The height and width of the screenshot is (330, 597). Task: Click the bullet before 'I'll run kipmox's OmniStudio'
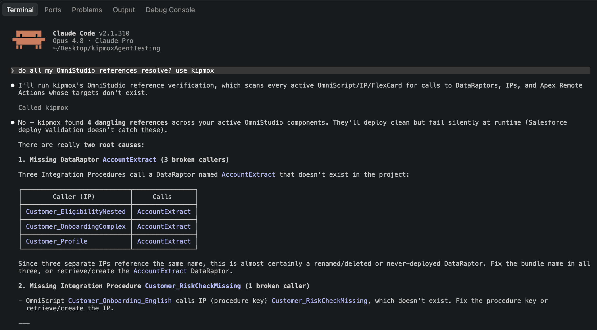pyautogui.click(x=12, y=85)
